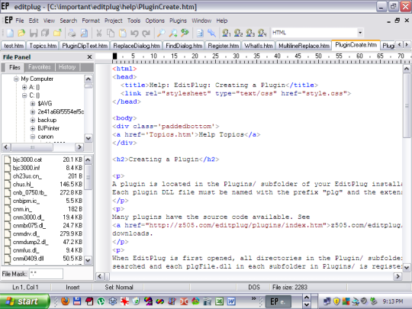Viewport: 412px width, 309px height.
Task: Click the Open file folder icon
Action: [x=21, y=33]
